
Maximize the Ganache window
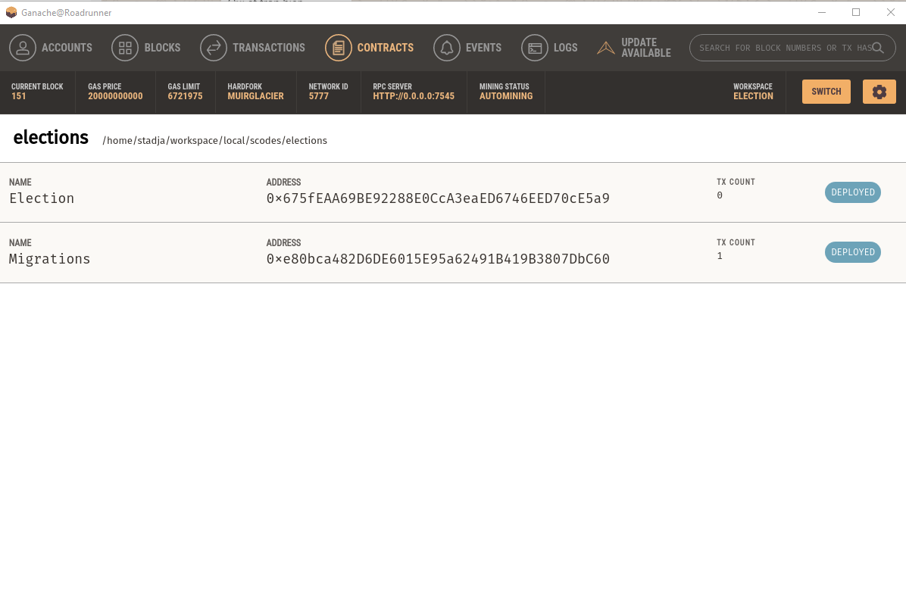click(x=856, y=12)
